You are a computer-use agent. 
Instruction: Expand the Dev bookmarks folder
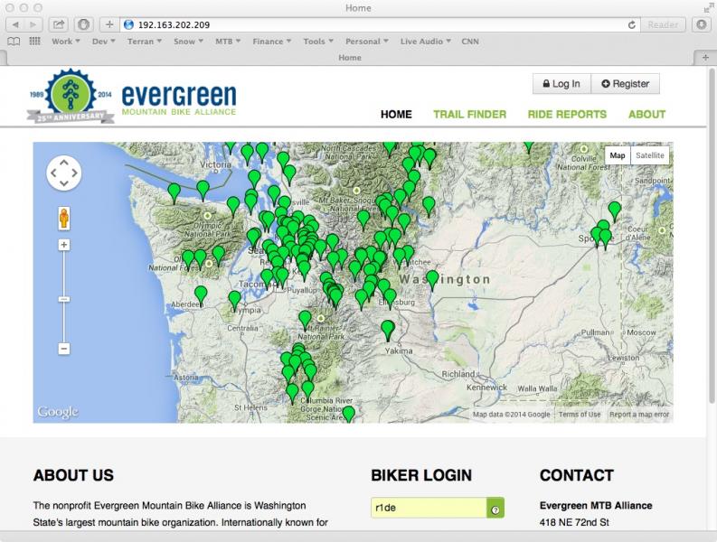[103, 42]
